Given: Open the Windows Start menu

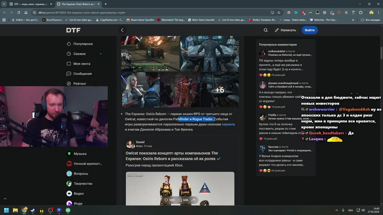Looking at the screenshot, I should click(x=6, y=210).
